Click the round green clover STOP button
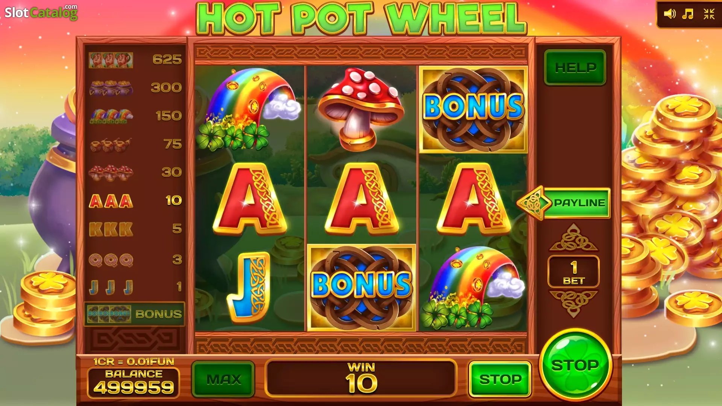This screenshot has width=722, height=406. pos(575,365)
